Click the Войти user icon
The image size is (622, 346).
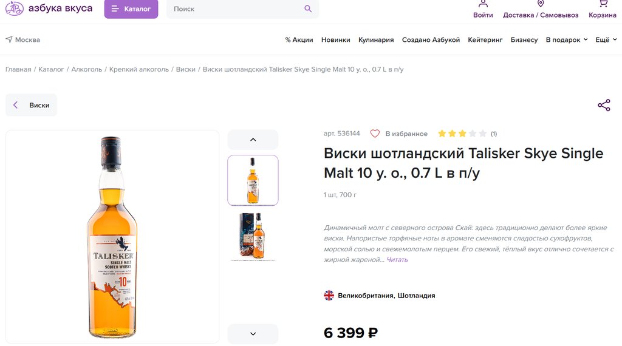(483, 4)
